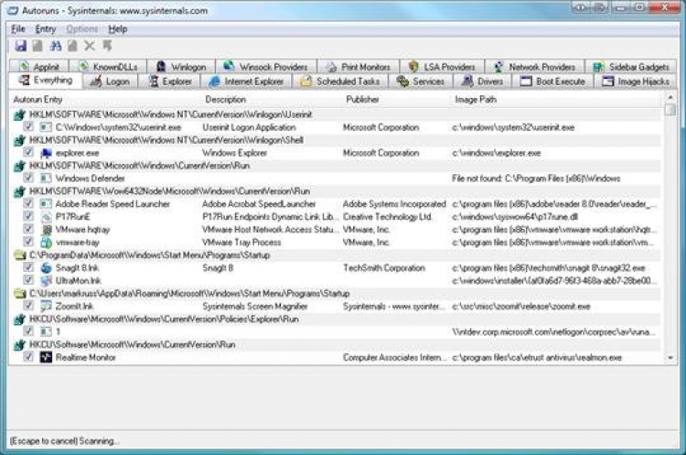Viewport: 686px width, 455px height.
Task: Click the explorer.exe entry icon
Action: 46,153
